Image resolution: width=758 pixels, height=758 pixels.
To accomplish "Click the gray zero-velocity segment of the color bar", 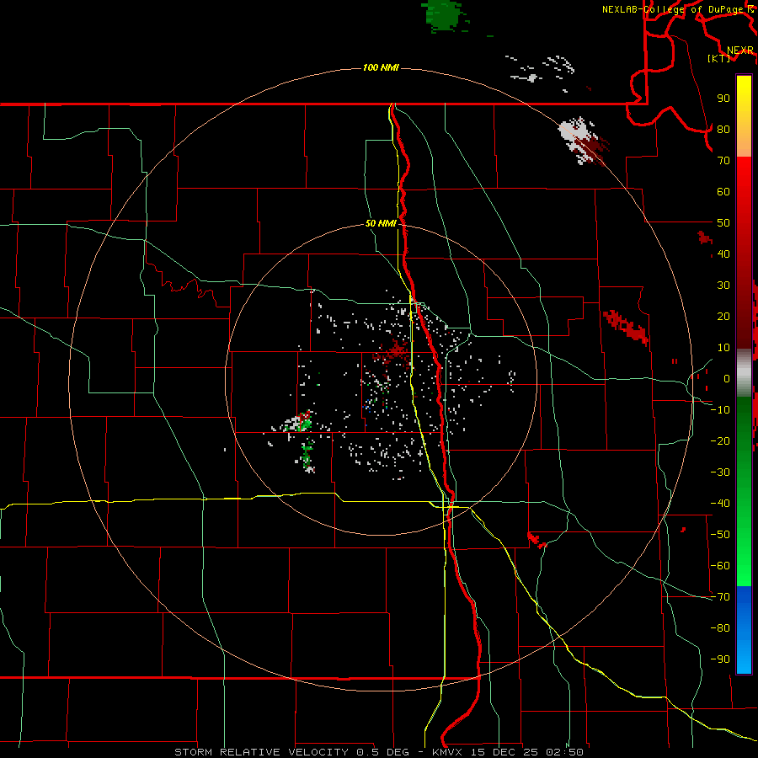I will pyautogui.click(x=744, y=372).
